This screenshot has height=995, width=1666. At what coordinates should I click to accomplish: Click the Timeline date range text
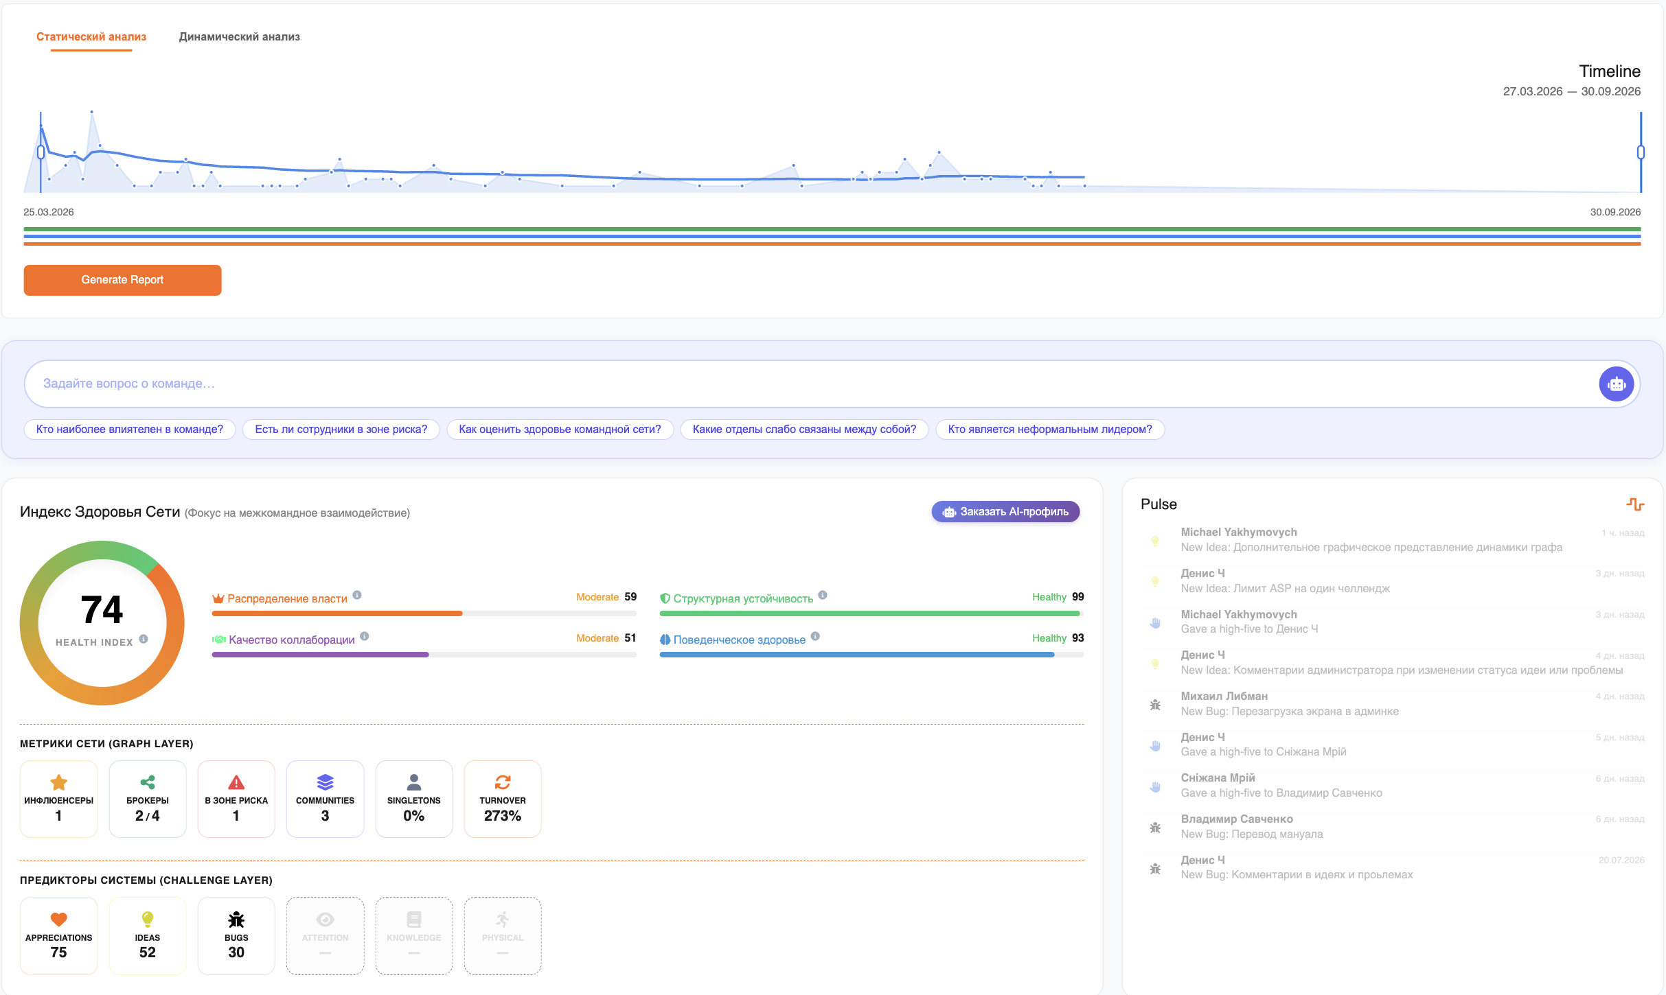pos(1571,91)
